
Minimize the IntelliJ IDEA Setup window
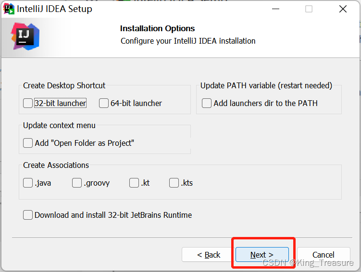275,9
